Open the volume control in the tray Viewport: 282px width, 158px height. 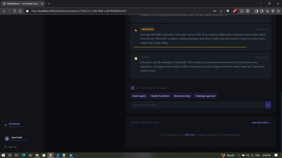click(248, 155)
